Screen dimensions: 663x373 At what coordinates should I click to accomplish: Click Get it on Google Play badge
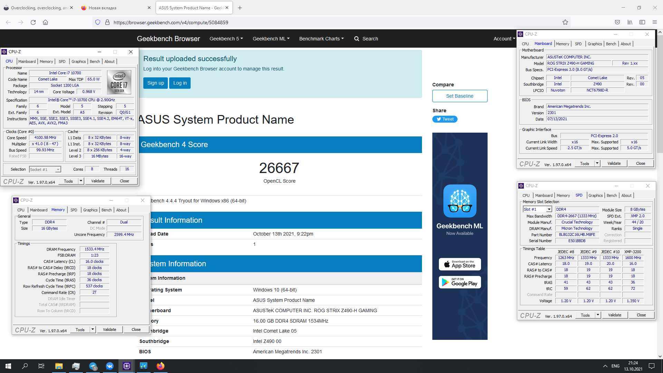click(460, 282)
